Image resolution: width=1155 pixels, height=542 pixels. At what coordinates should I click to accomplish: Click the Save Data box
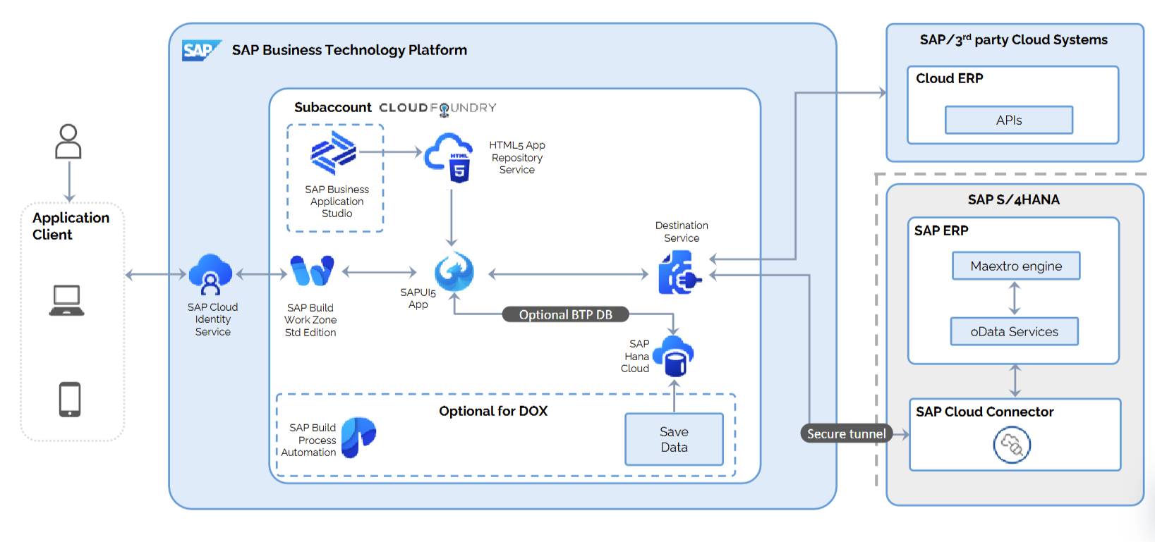674,439
